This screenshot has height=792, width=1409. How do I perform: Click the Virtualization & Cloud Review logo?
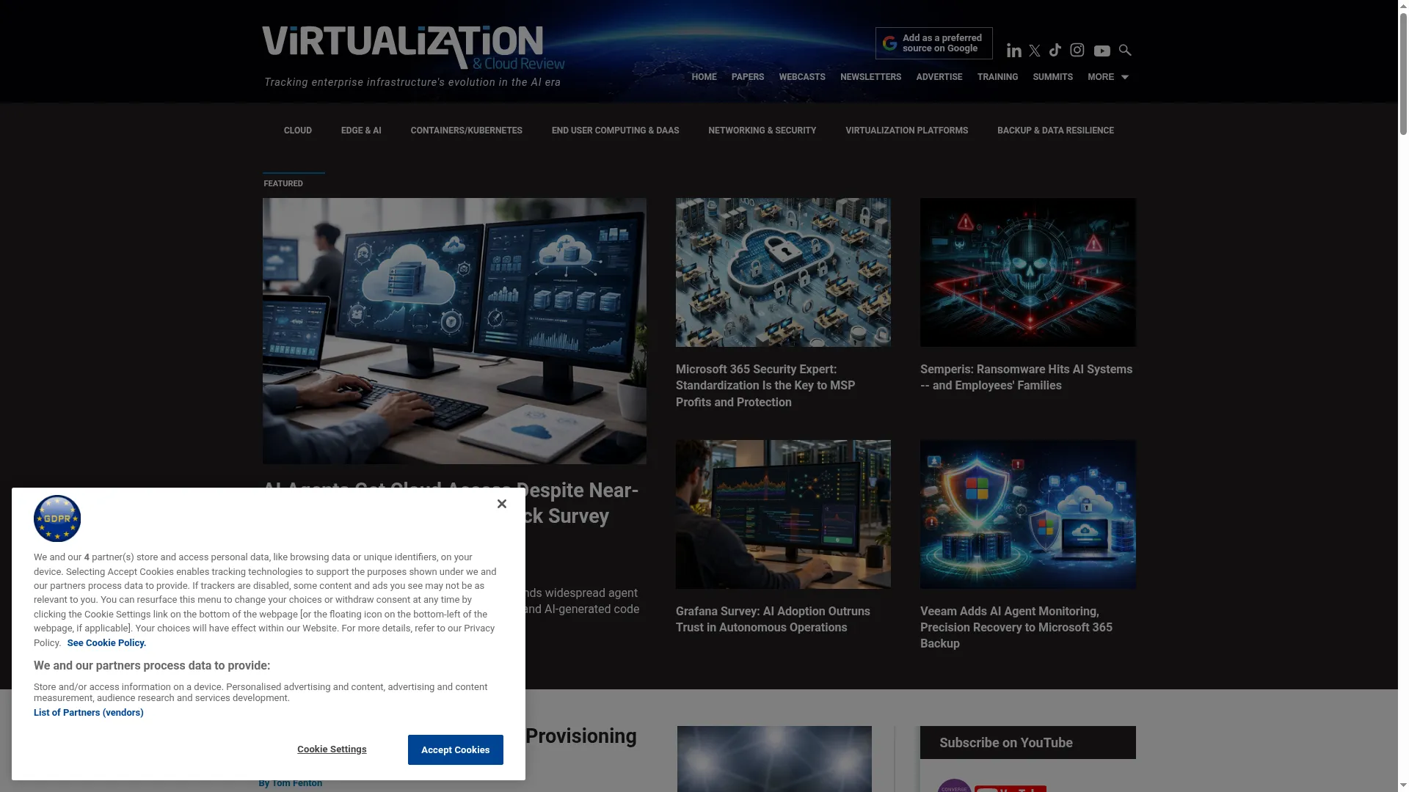[413, 48]
